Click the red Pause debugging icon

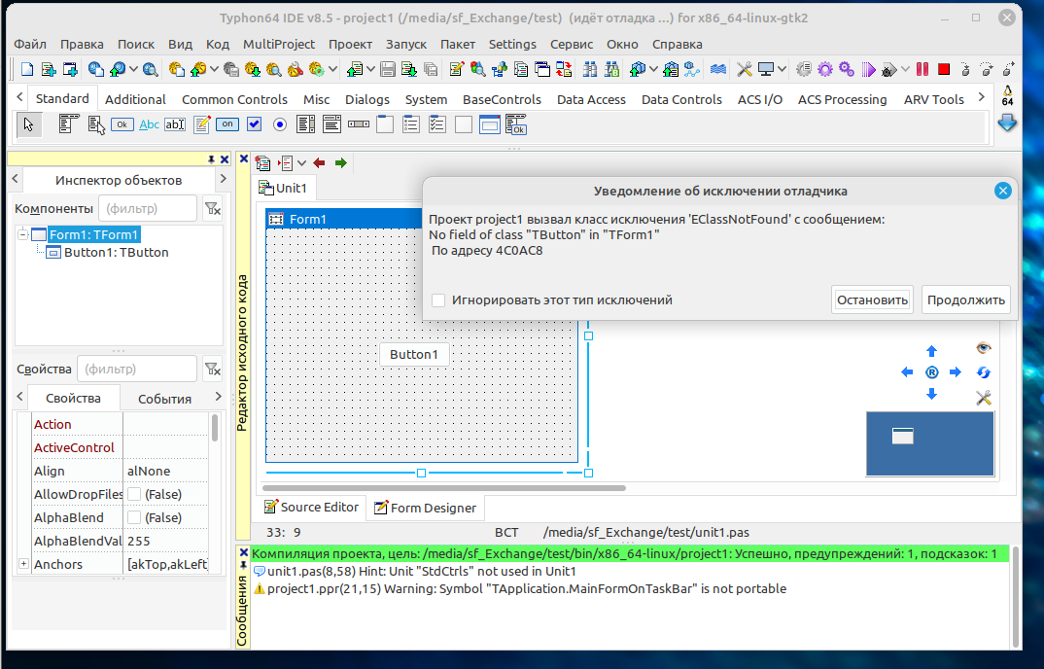tap(922, 69)
